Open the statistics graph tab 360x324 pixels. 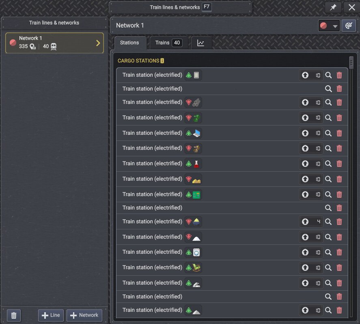pyautogui.click(x=200, y=43)
